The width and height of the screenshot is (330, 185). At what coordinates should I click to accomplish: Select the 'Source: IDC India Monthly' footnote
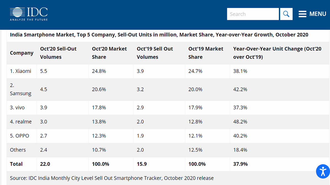pyautogui.click(x=112, y=178)
